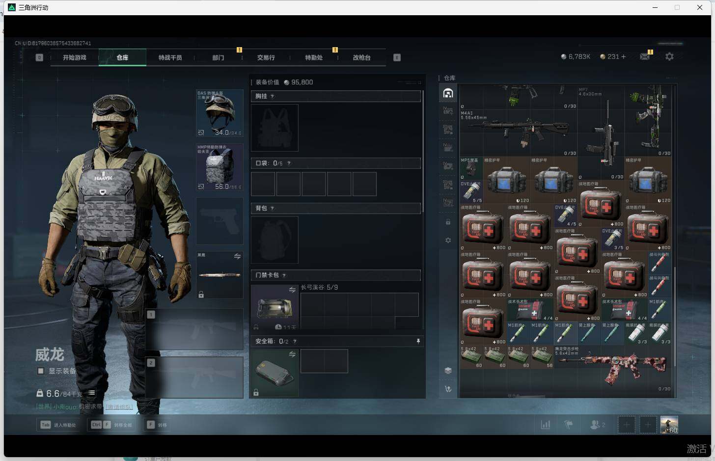Click the Ctrl F 转移全部 button
This screenshot has width=715, height=461.
tap(112, 425)
